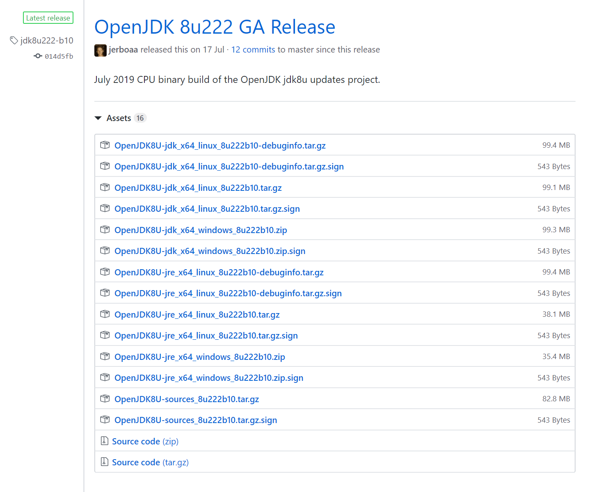Click the archive icon beside Source code (tar.gz)
The image size is (594, 492).
(104, 462)
